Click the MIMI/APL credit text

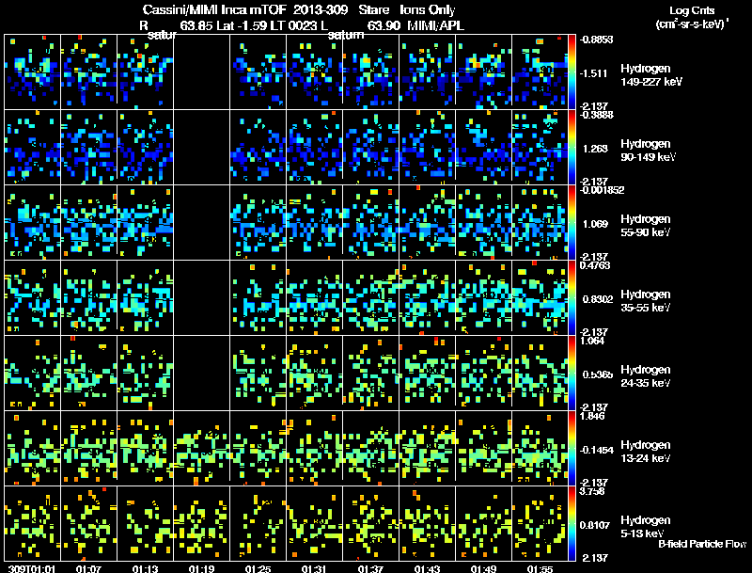pos(435,25)
